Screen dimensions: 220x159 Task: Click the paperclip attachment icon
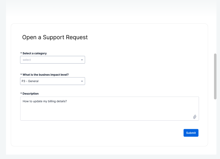195,117
